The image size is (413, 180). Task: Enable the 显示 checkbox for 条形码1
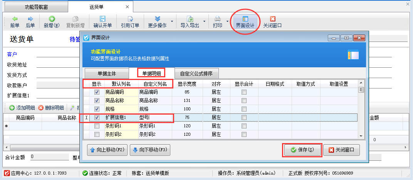(x=97, y=126)
